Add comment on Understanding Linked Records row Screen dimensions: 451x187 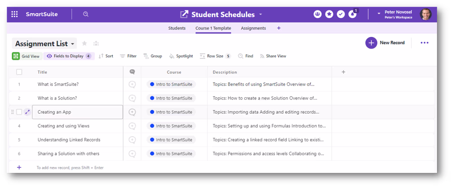[132, 140]
